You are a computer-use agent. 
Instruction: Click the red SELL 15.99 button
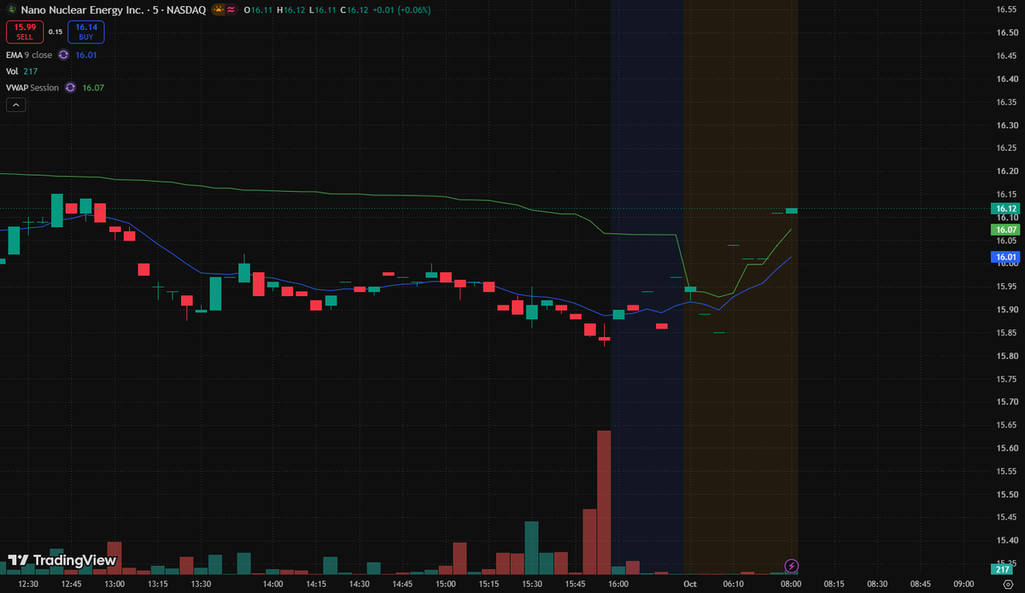(23, 32)
